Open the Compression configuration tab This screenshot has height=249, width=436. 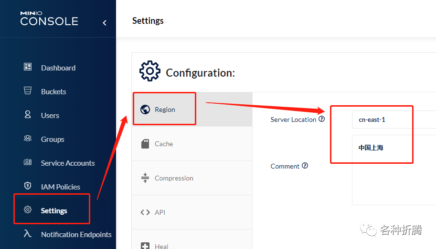coord(174,178)
